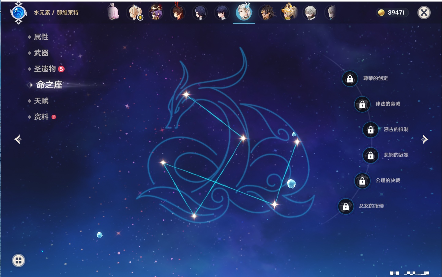Click the 水元素 / 那维莱特 title text
The width and height of the screenshot is (442, 277).
[x=56, y=13]
